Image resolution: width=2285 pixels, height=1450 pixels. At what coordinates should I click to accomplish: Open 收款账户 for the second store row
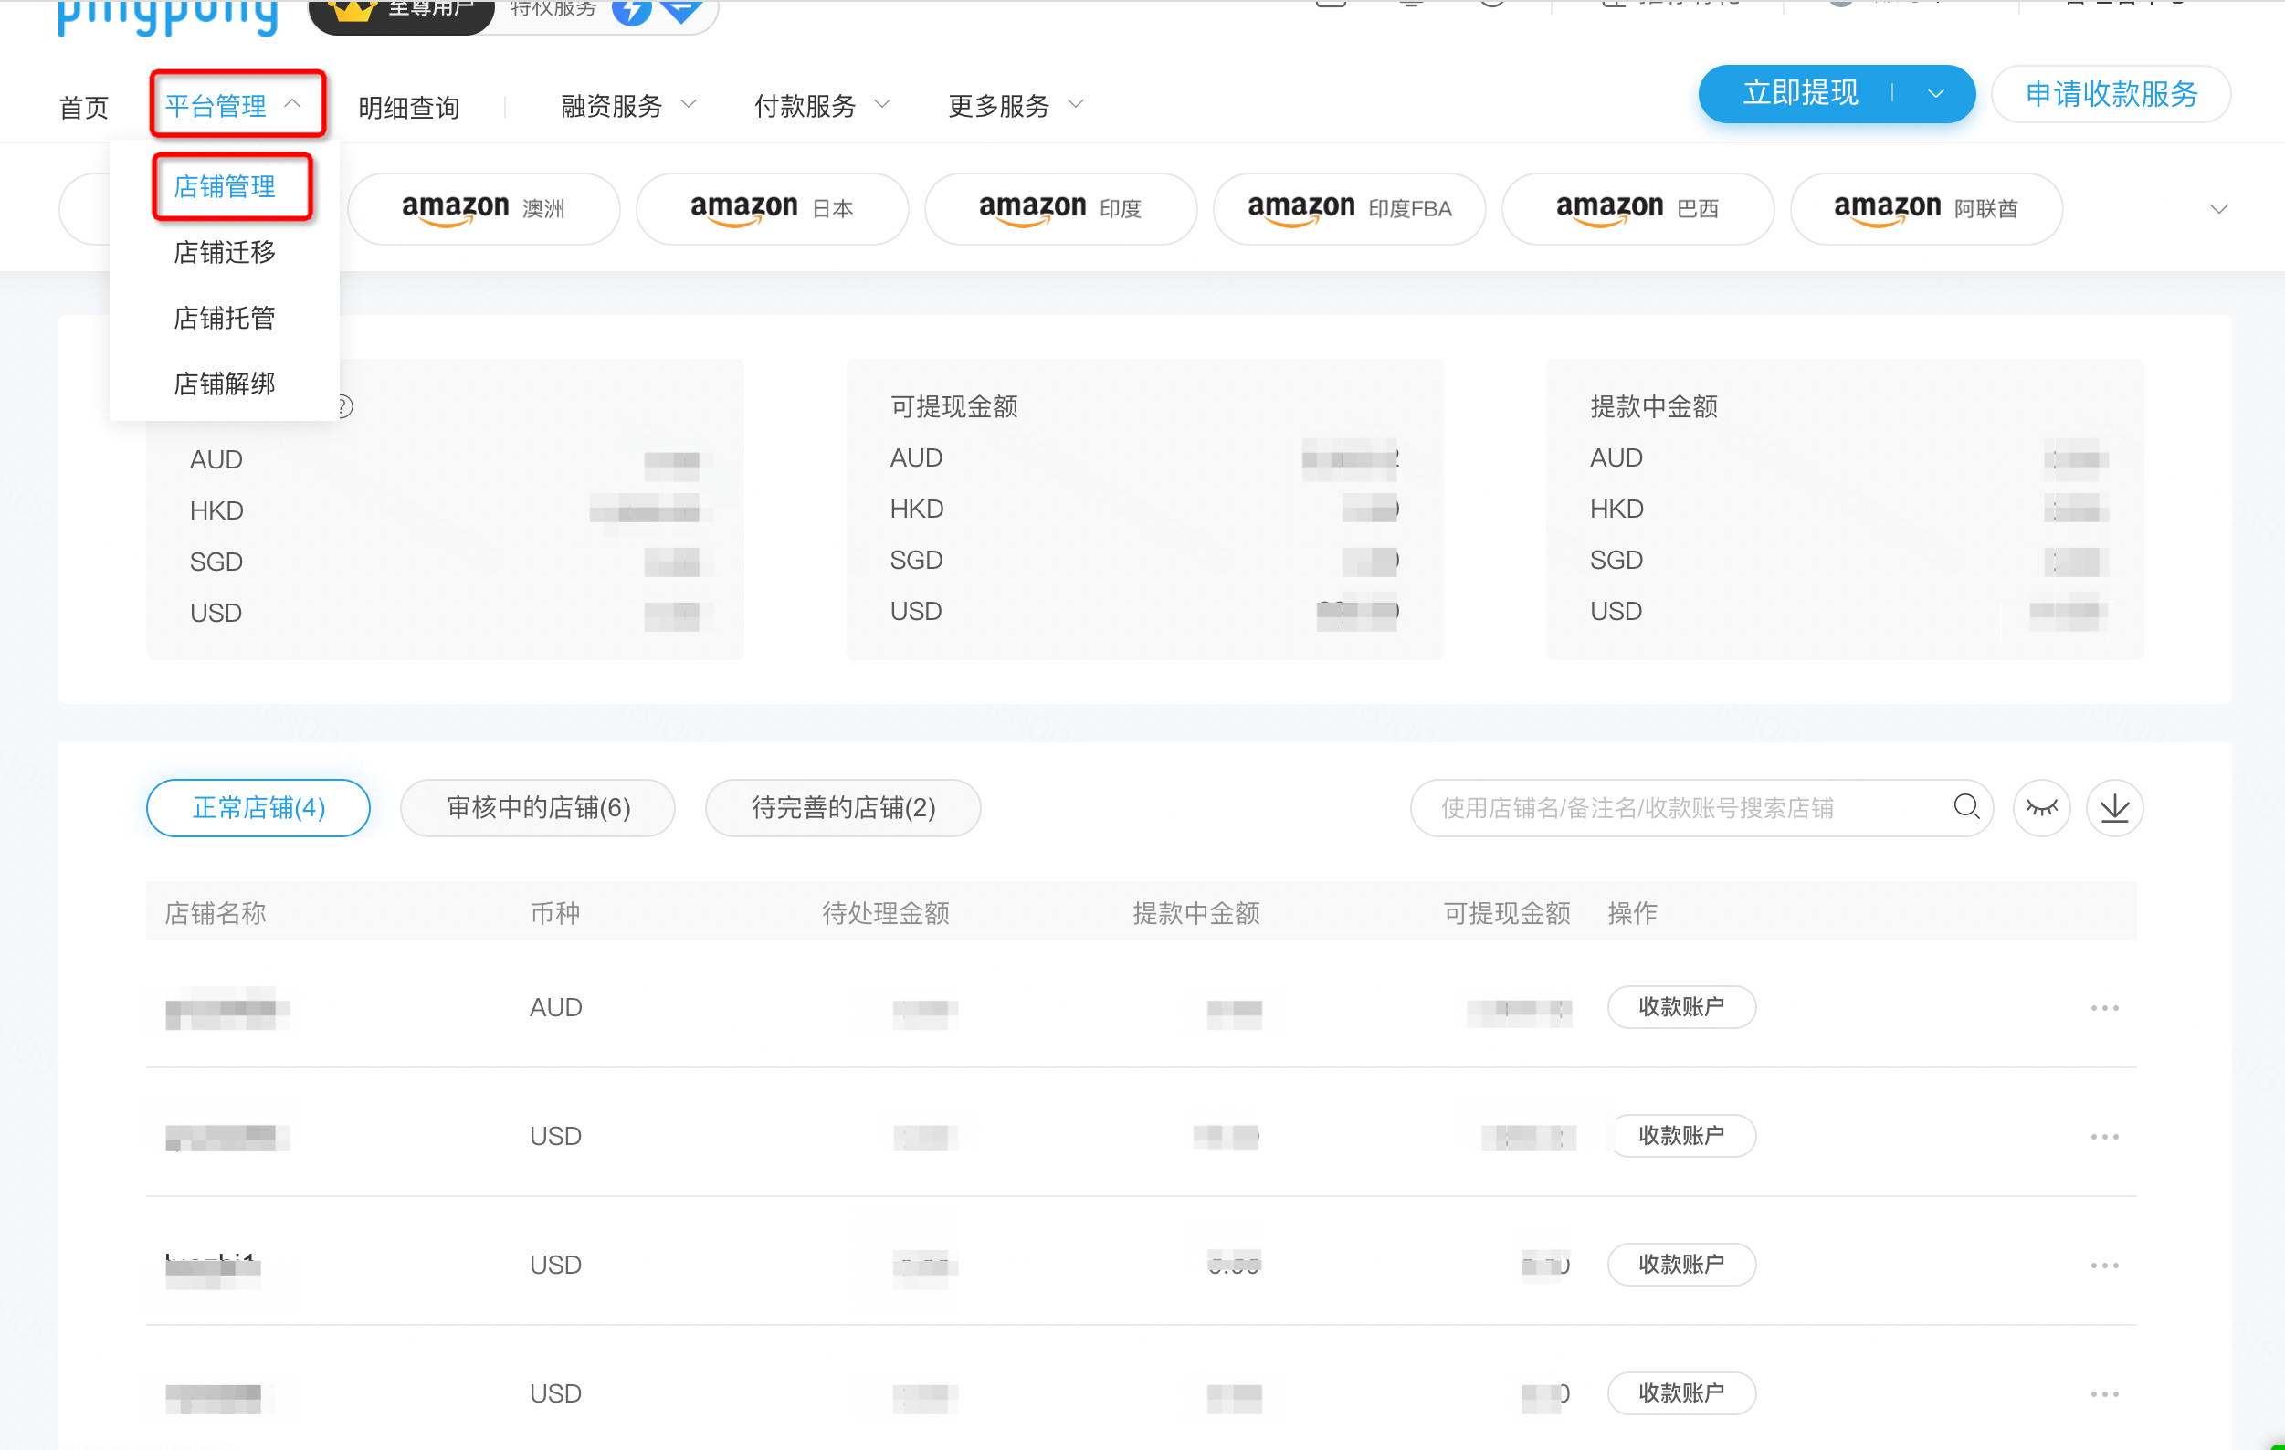pyautogui.click(x=1681, y=1136)
